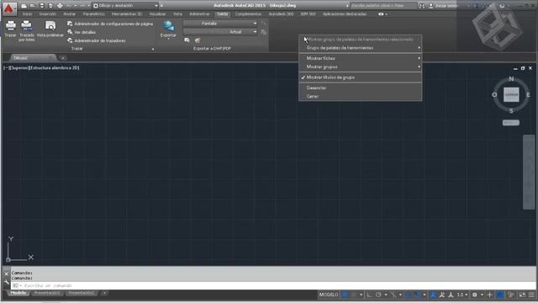Click the first small icon below the Actual dropdown
538x303 pixels.
[187, 40]
